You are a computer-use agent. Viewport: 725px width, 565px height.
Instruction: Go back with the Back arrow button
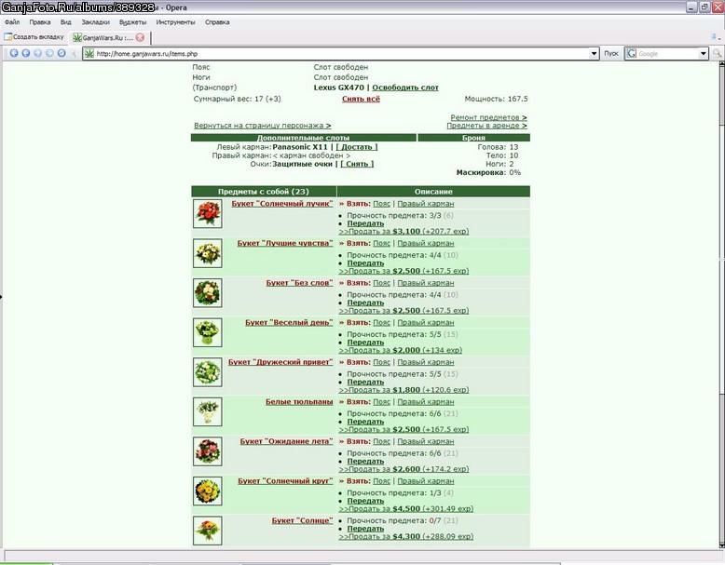[x=26, y=54]
